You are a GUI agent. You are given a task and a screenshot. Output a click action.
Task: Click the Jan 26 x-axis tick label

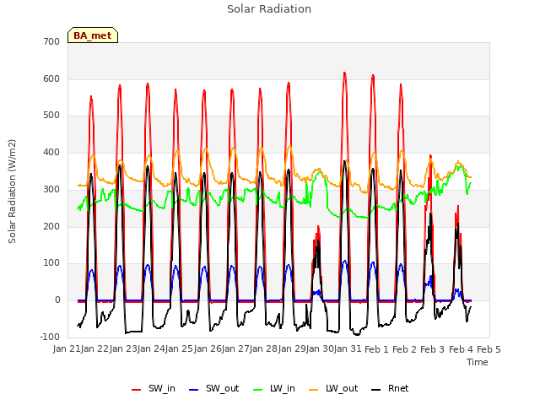click(208, 348)
